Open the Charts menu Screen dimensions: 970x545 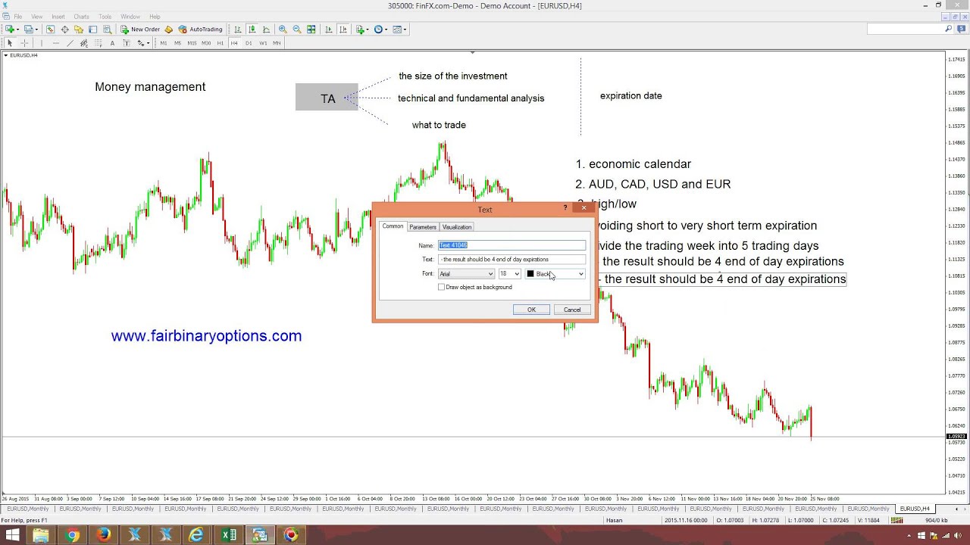pyautogui.click(x=81, y=17)
